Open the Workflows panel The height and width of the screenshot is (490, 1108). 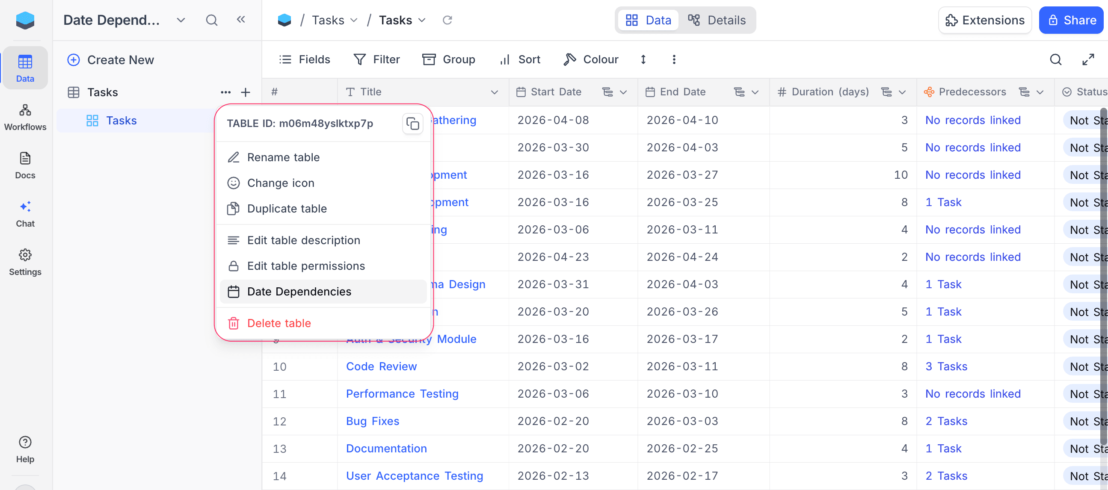point(25,117)
